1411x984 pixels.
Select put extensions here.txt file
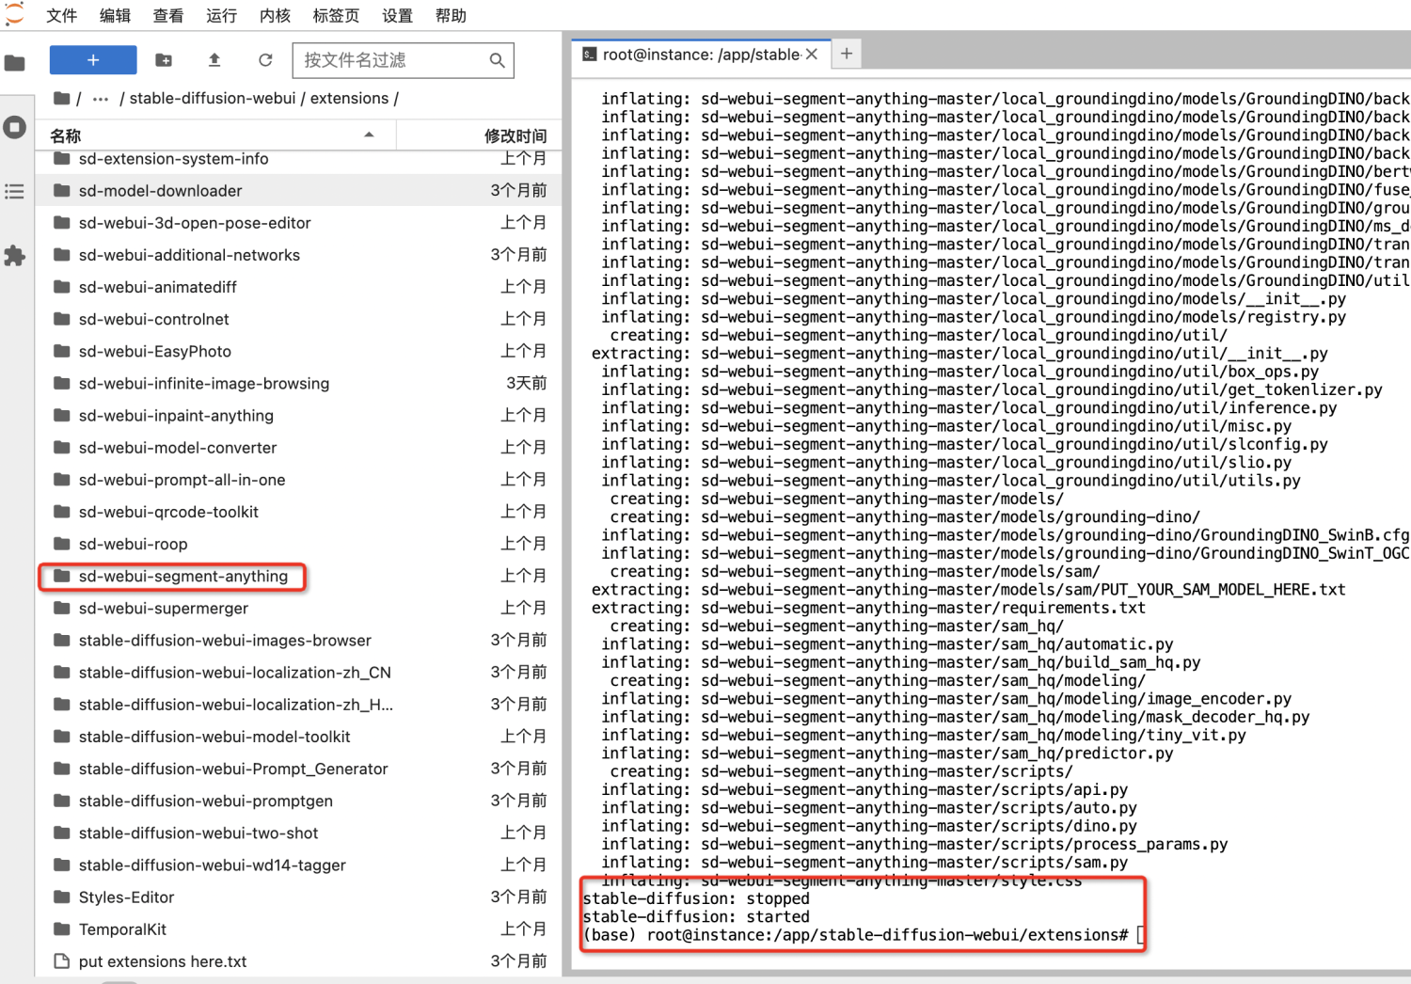point(300,961)
